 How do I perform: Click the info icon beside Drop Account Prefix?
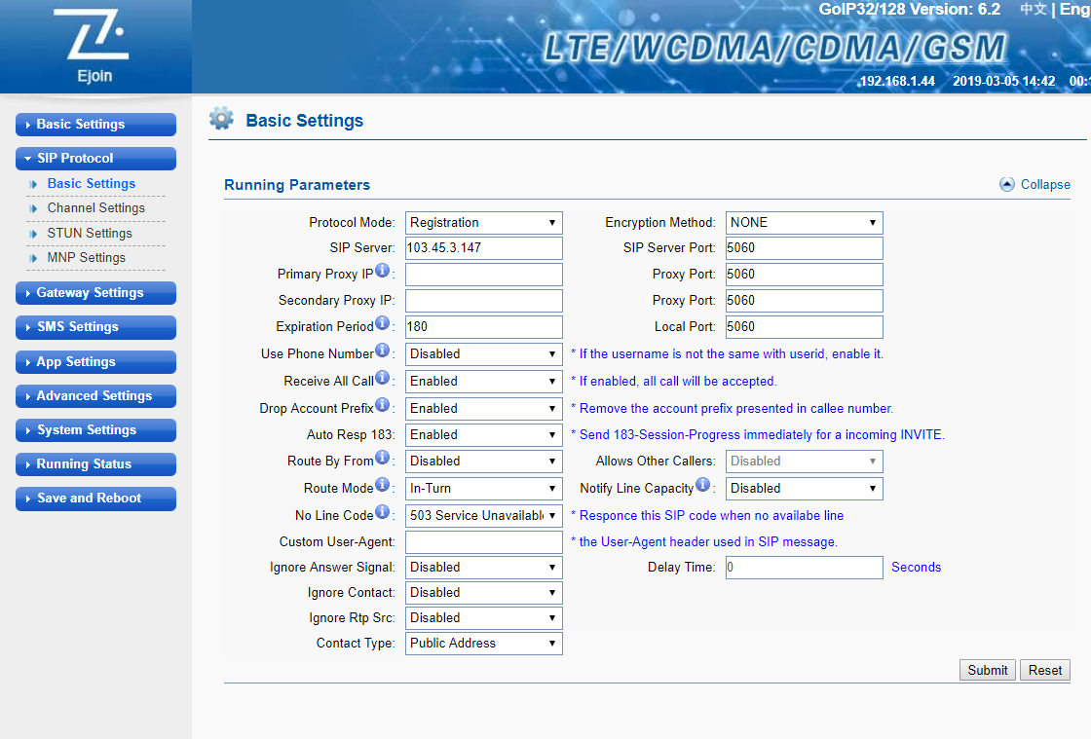point(383,404)
